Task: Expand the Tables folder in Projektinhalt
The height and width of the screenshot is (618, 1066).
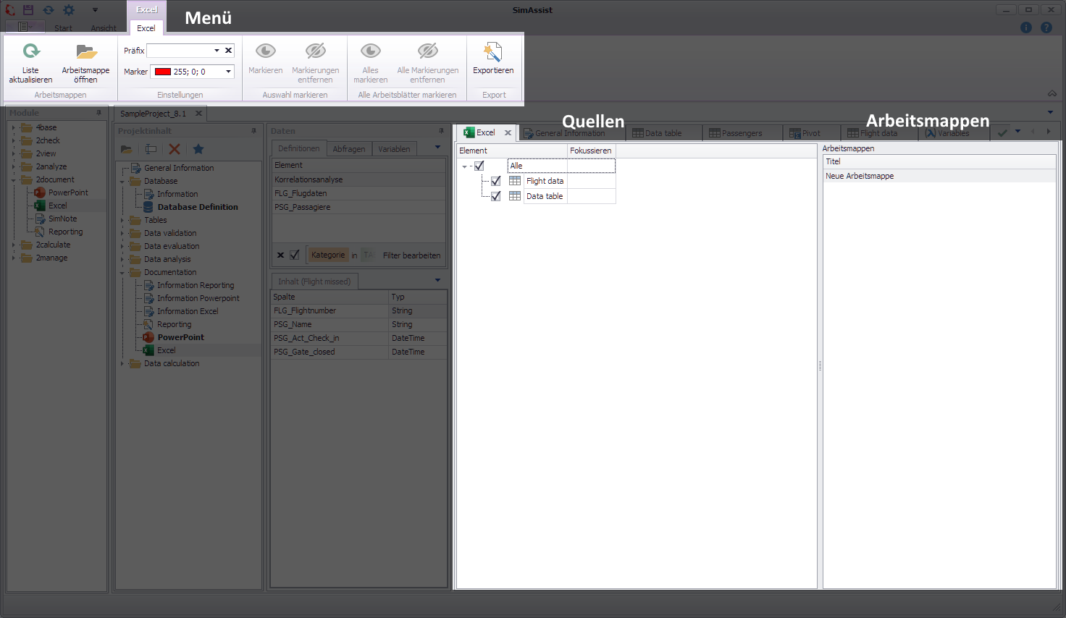Action: (x=122, y=220)
